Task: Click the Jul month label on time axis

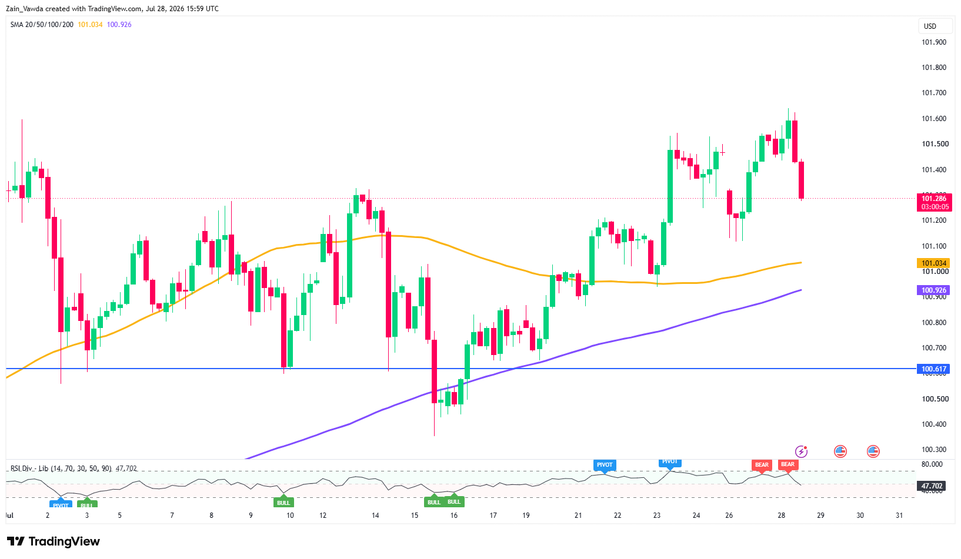Action: (x=9, y=516)
